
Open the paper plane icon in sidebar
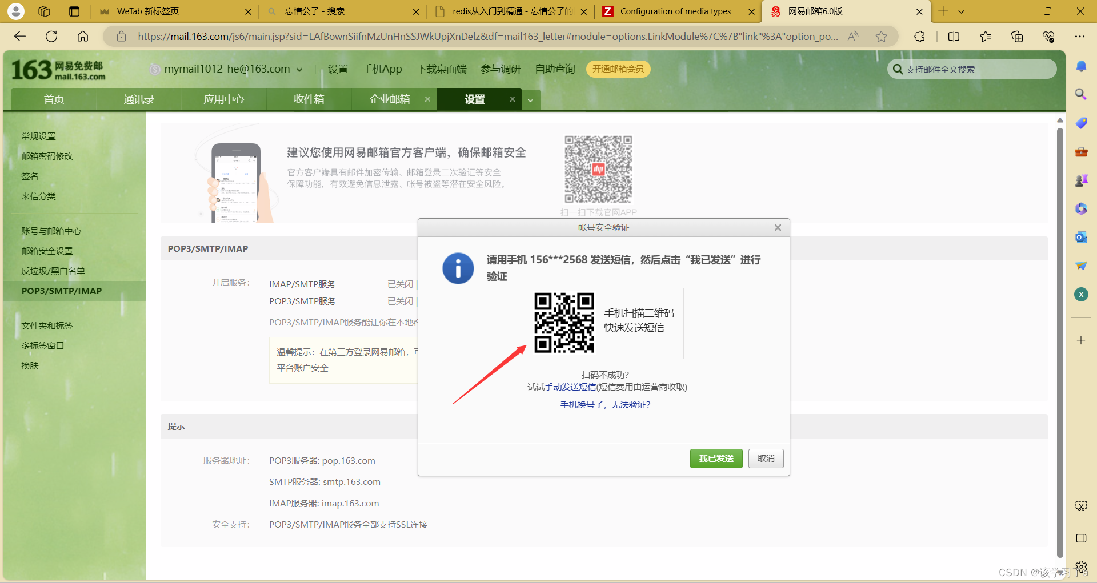1081,266
